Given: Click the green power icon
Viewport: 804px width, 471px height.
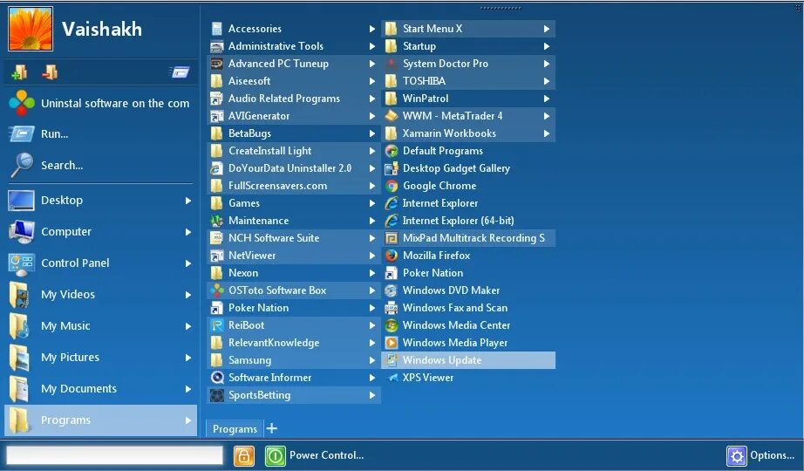Looking at the screenshot, I should pos(276,455).
